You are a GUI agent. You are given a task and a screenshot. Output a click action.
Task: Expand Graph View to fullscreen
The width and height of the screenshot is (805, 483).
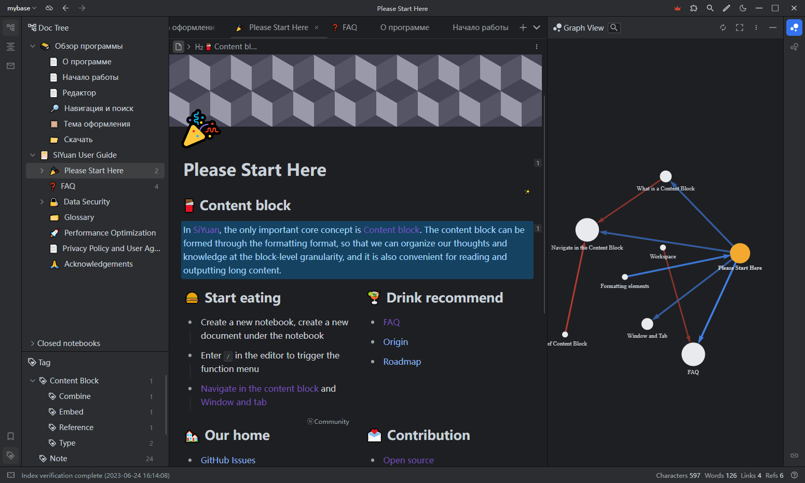740,27
